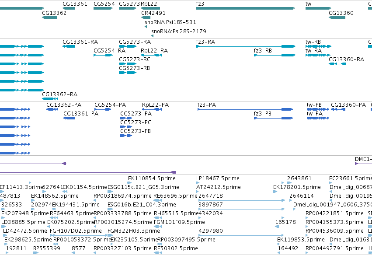Viewport: 372px width, 255px height.
Task: Click the AT24212.5prime EST label
Action: coord(219,187)
